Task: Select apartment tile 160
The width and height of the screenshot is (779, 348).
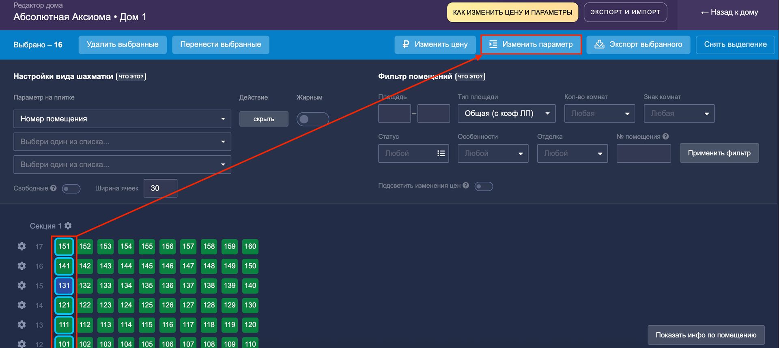Action: pos(250,246)
